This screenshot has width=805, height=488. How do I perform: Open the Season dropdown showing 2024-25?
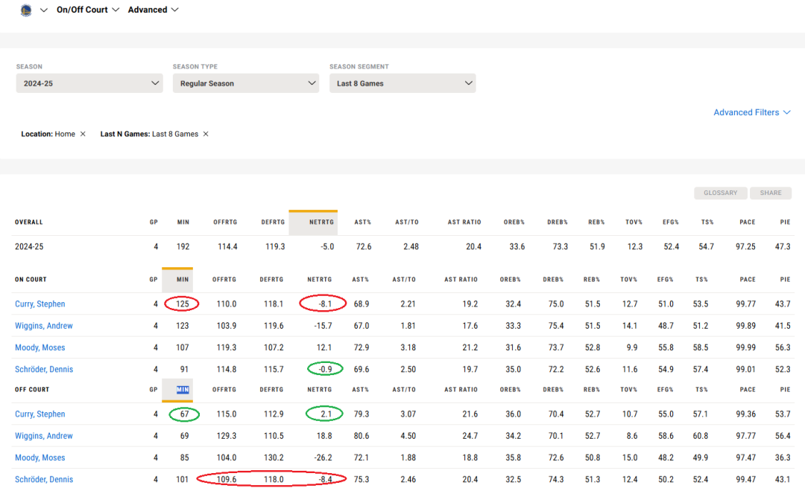89,83
